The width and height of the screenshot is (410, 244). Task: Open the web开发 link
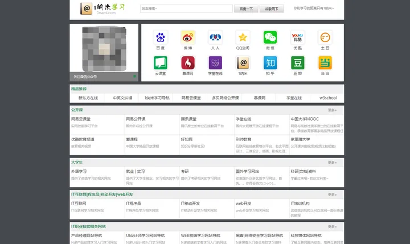click(244, 204)
